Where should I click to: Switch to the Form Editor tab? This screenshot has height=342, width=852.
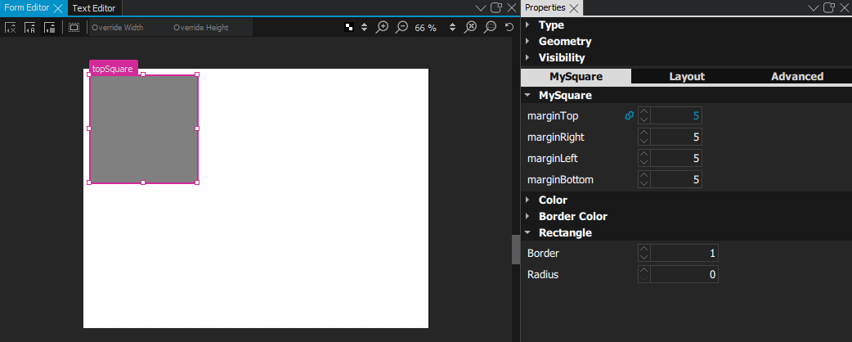pos(27,8)
